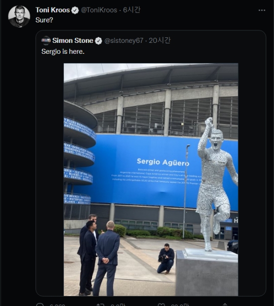Open the more options ellipsis on Toni Kroos tweet

tap(262, 10)
